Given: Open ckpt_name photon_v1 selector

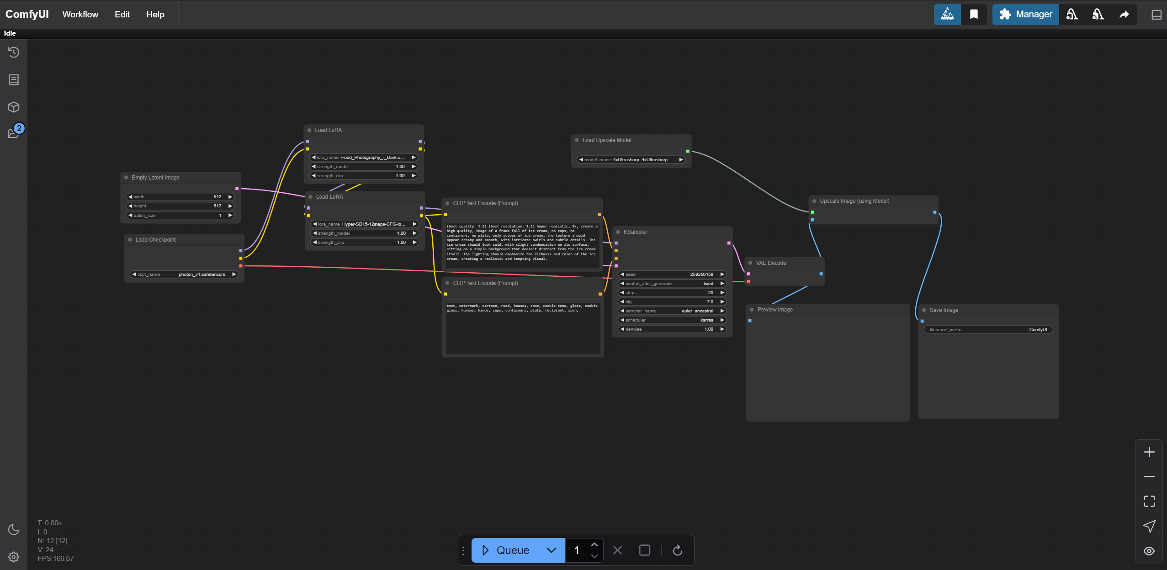Looking at the screenshot, I should [x=184, y=274].
